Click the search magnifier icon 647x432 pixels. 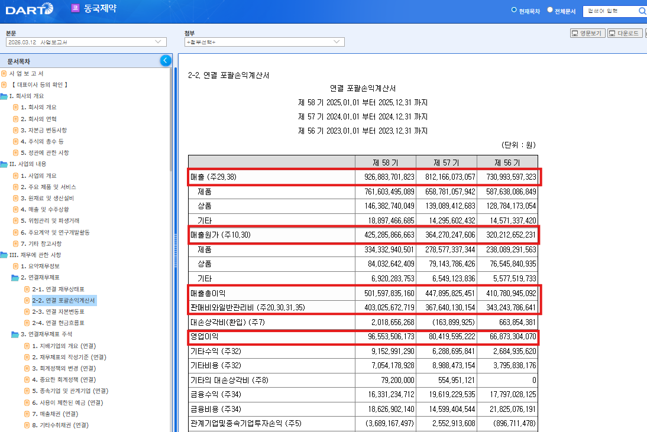point(642,11)
